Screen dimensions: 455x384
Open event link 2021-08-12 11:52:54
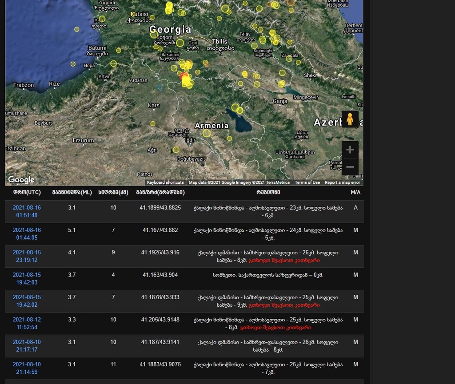click(x=27, y=323)
